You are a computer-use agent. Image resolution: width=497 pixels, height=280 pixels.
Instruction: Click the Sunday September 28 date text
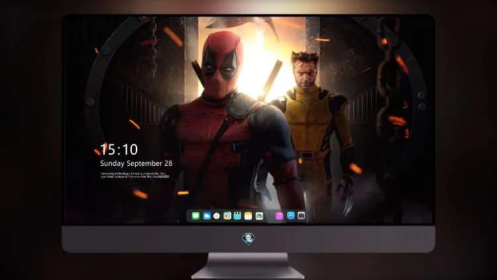coord(137,163)
